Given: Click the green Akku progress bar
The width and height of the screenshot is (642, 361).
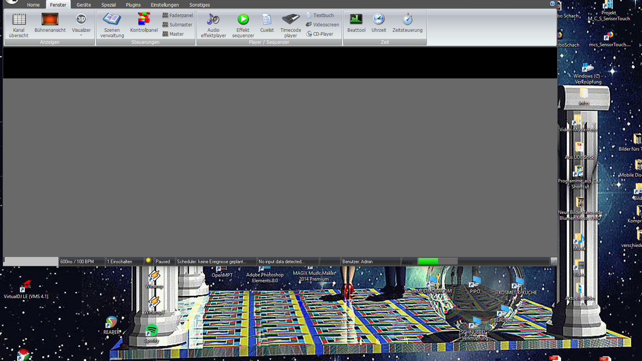Looking at the screenshot, I should (x=428, y=262).
